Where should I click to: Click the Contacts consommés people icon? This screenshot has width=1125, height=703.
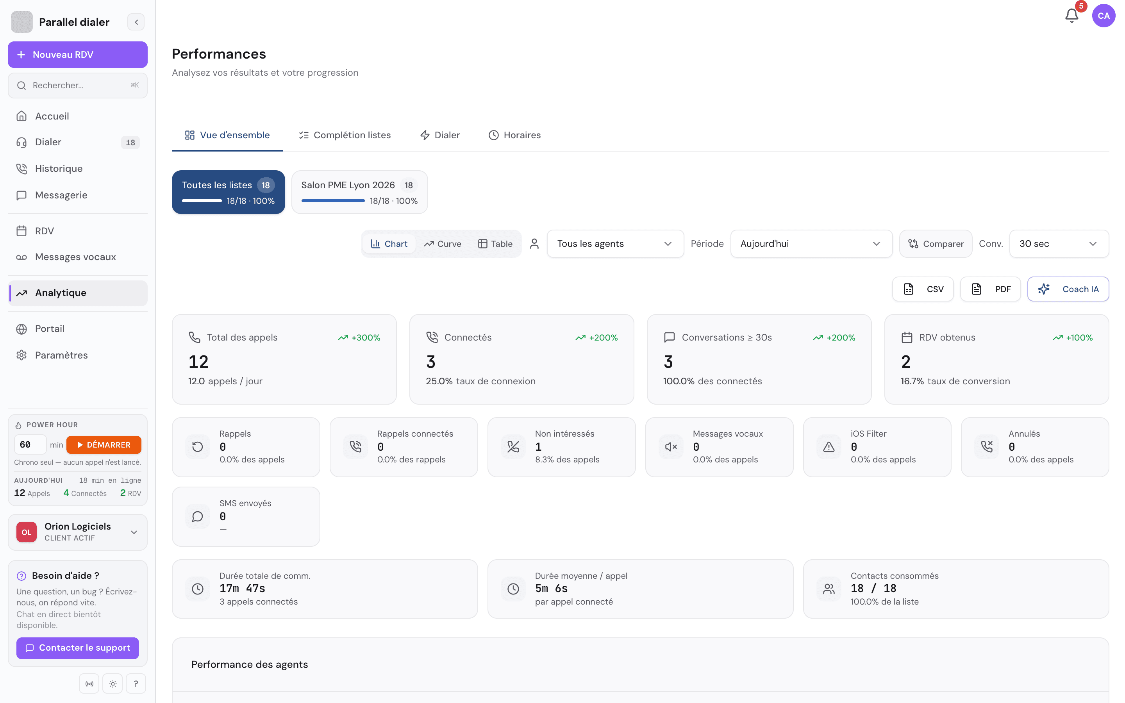click(x=829, y=589)
